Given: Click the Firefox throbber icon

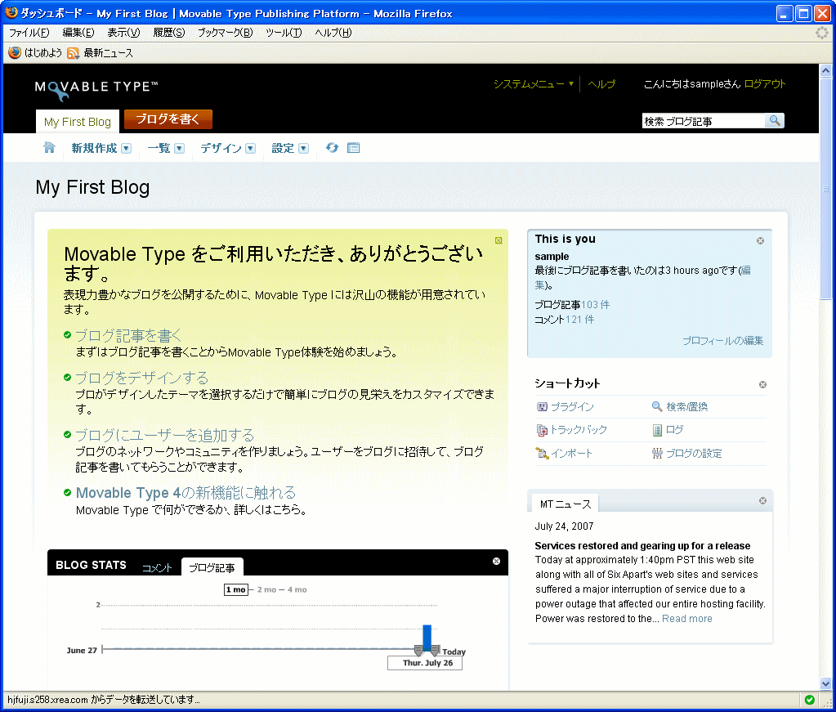Looking at the screenshot, I should tap(821, 33).
